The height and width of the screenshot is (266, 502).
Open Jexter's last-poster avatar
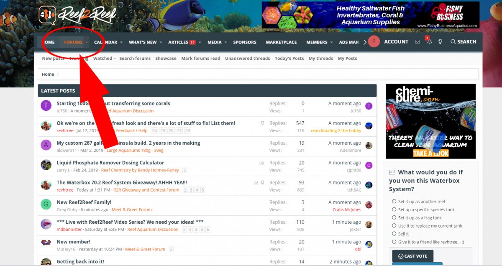[x=369, y=225]
